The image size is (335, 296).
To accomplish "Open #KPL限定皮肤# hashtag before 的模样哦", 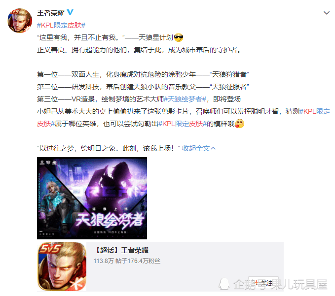I will [x=183, y=124].
